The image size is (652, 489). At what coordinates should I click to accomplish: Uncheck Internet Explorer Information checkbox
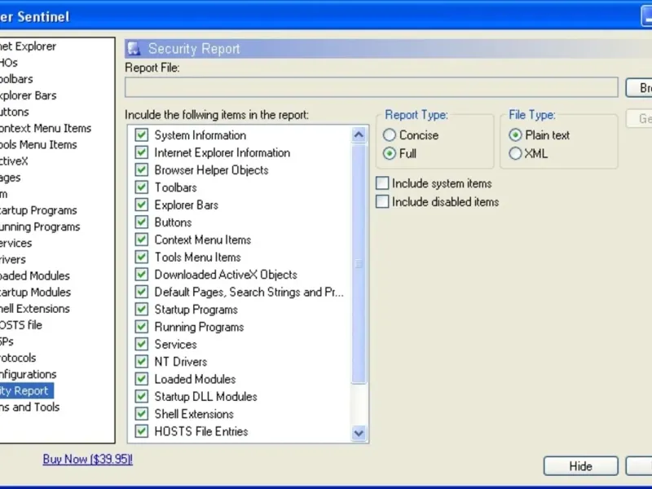141,152
